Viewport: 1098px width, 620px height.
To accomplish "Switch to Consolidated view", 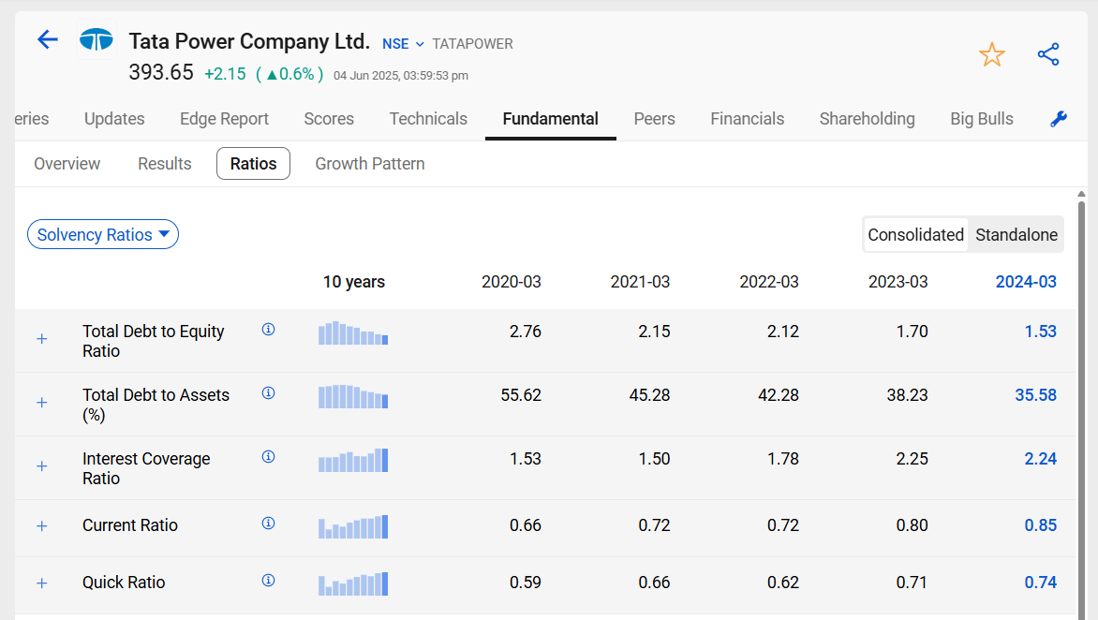I will tap(915, 234).
